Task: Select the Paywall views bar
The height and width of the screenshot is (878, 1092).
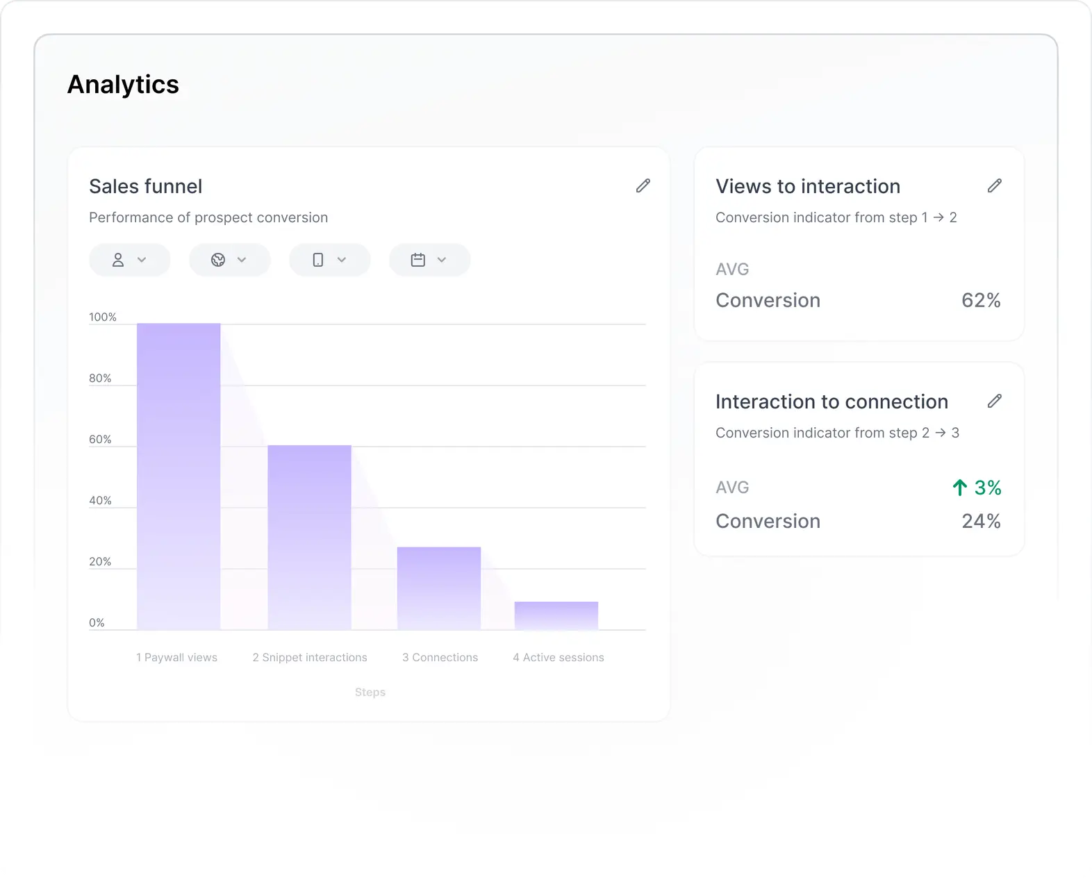Action: click(179, 477)
